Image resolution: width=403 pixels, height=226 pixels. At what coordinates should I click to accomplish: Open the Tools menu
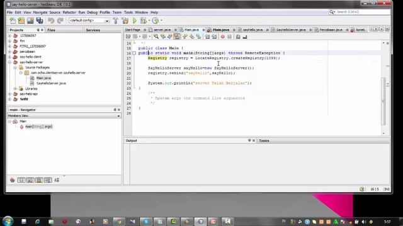pyautogui.click(x=128, y=13)
